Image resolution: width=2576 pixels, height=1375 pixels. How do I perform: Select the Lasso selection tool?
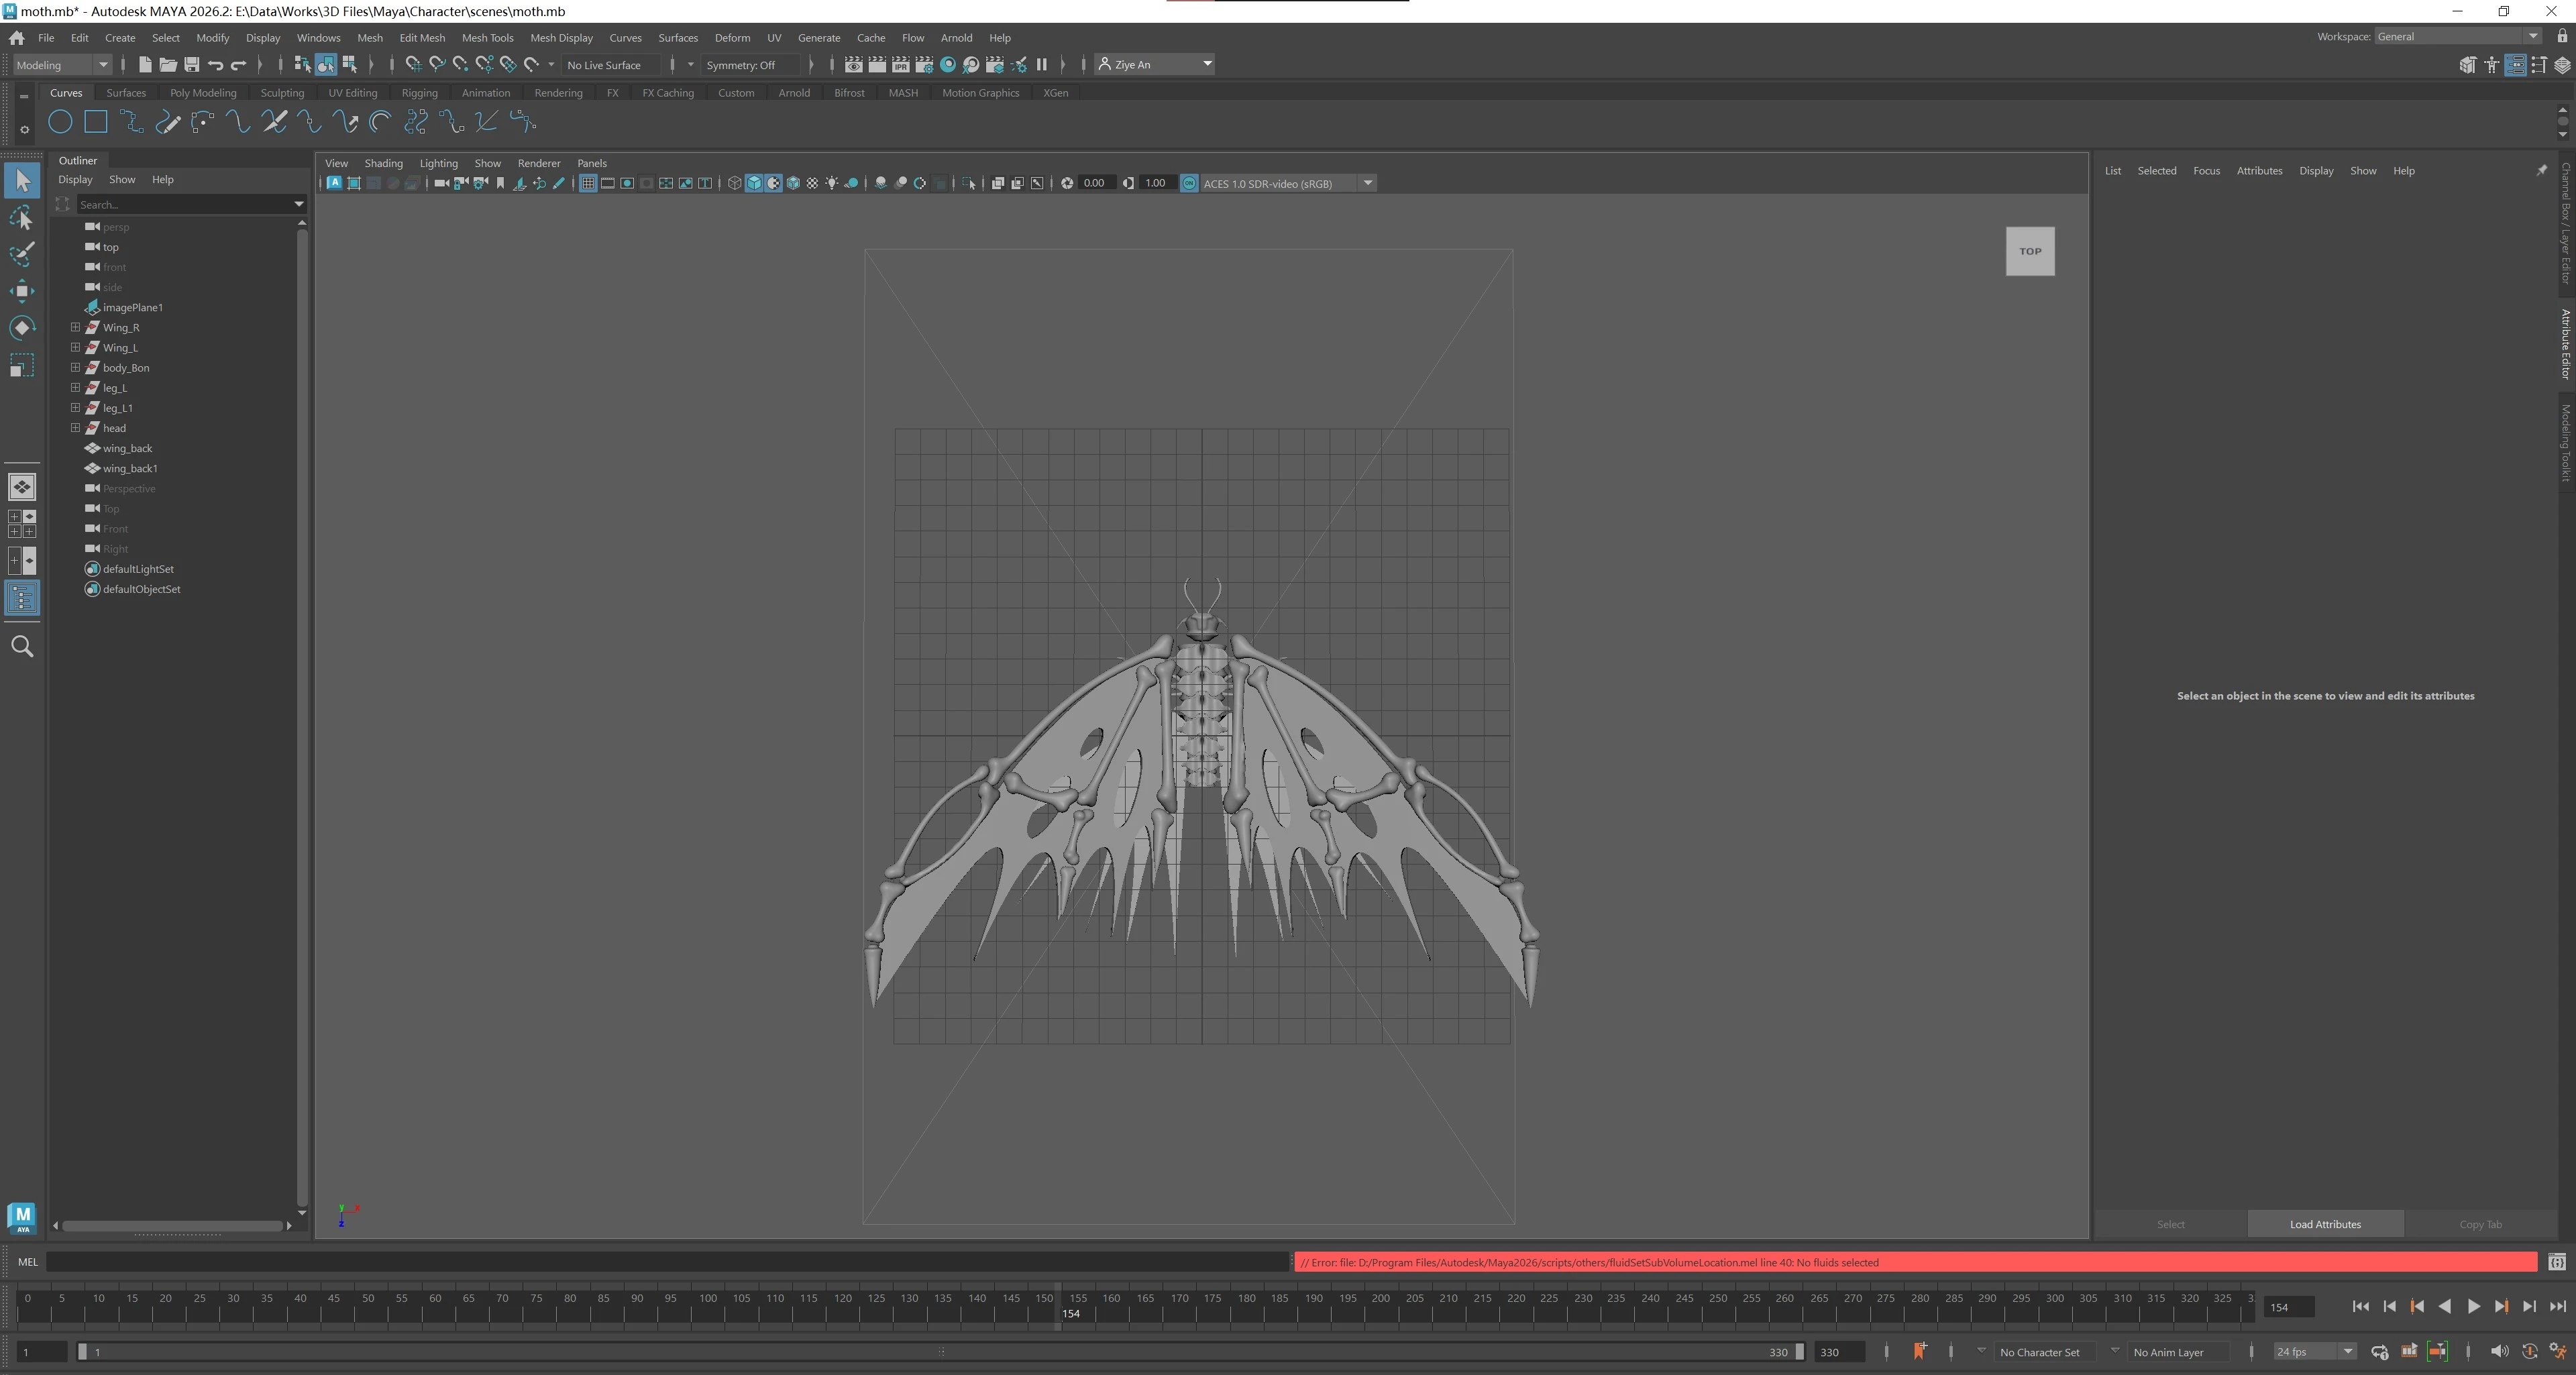click(22, 218)
